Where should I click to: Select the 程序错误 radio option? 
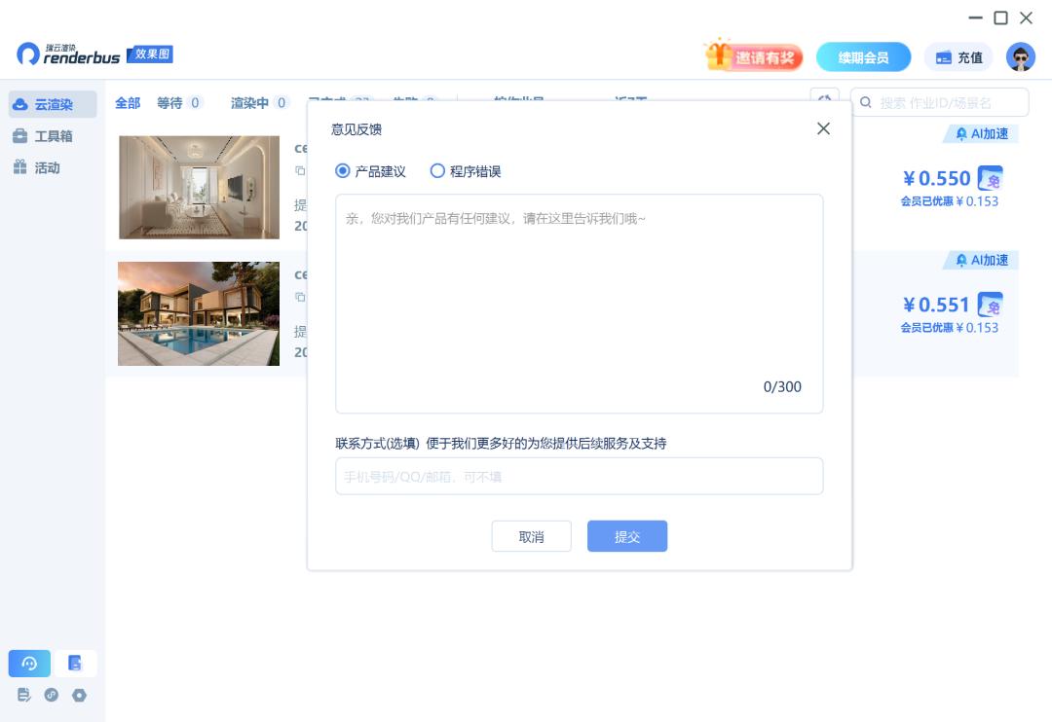[437, 170]
